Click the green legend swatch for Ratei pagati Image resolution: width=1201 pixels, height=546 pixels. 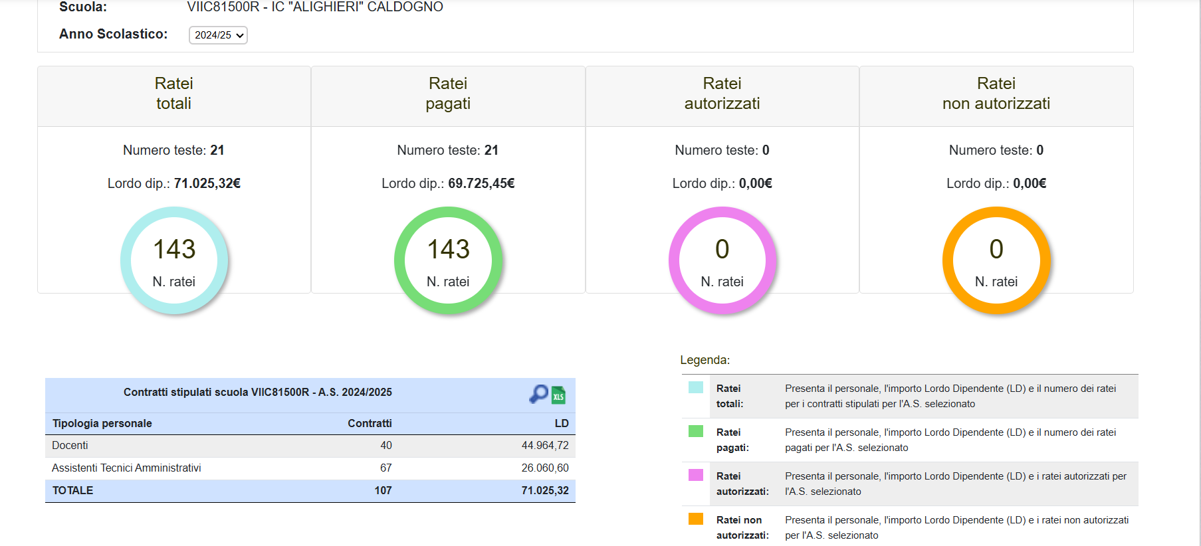click(695, 432)
